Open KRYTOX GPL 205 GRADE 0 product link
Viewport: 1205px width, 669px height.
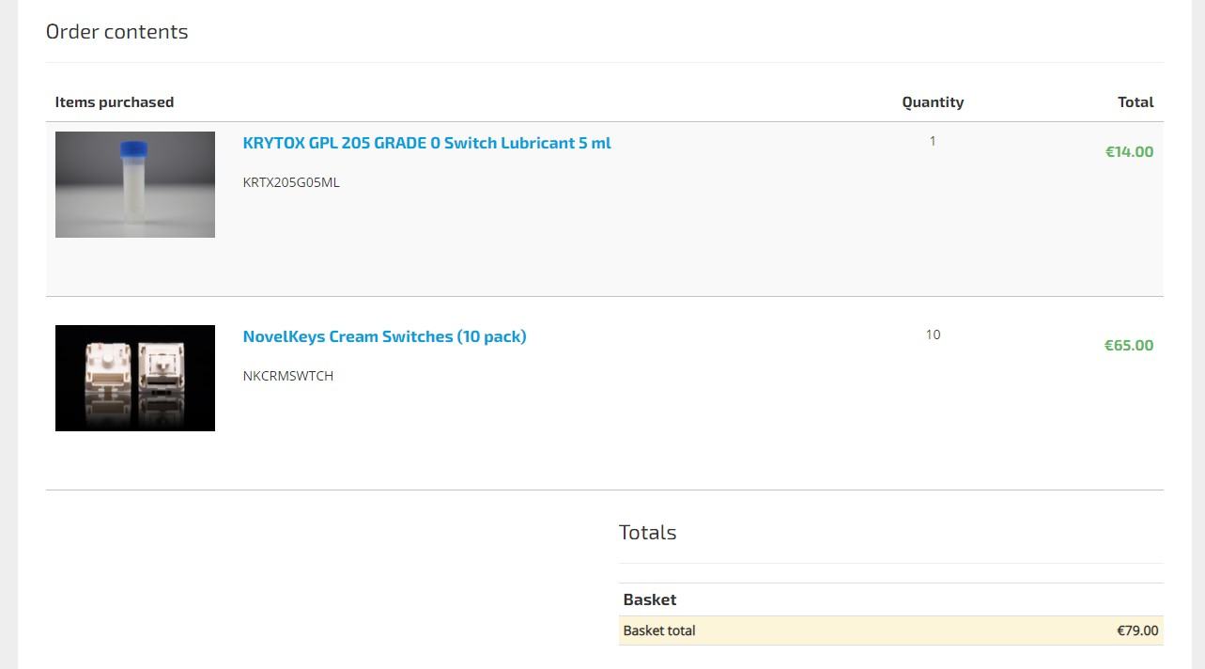pos(426,143)
